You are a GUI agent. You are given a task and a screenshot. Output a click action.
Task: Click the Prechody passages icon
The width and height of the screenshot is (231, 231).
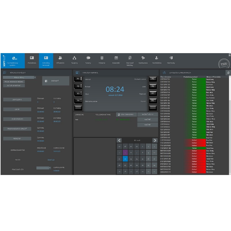[x=171, y=58]
